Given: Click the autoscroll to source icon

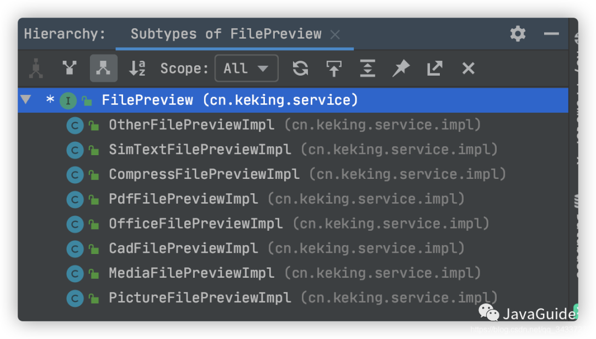Looking at the screenshot, I should click(334, 68).
